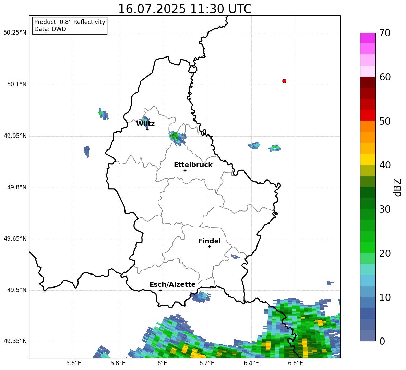
Task: Click the 70 tick on colorbar
Action: click(385, 33)
